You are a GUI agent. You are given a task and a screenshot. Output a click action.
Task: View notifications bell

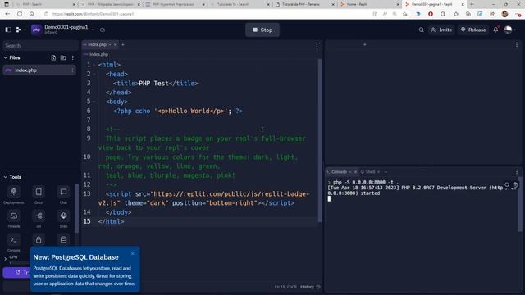(x=495, y=29)
